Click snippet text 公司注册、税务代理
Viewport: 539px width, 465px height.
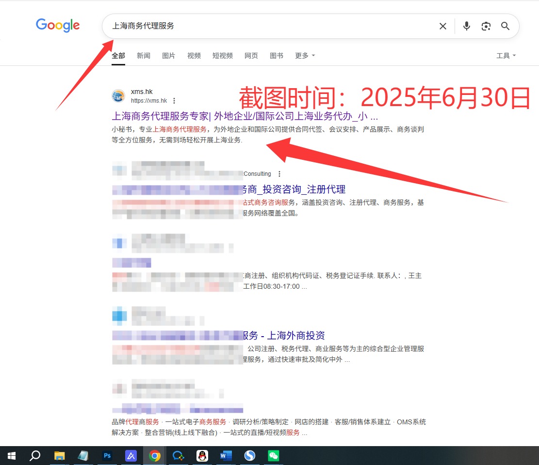click(278, 349)
